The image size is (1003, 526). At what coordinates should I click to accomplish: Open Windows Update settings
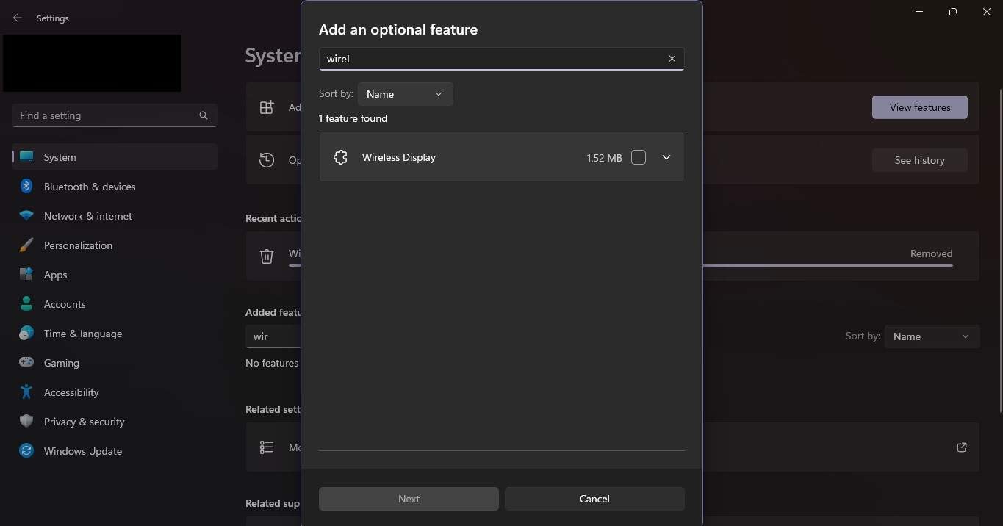(115, 451)
